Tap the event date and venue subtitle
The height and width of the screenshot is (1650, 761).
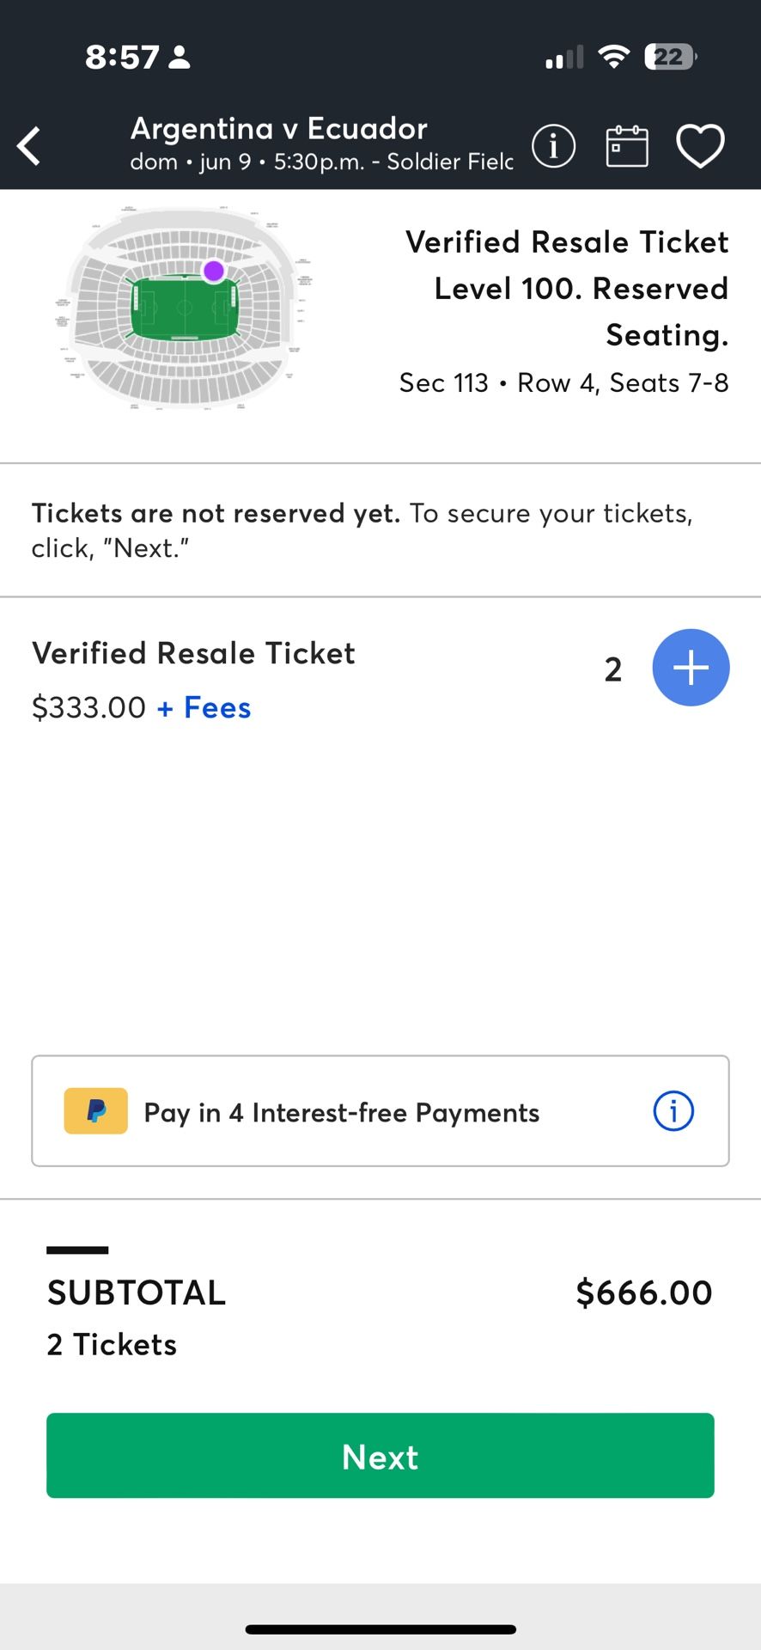[321, 162]
